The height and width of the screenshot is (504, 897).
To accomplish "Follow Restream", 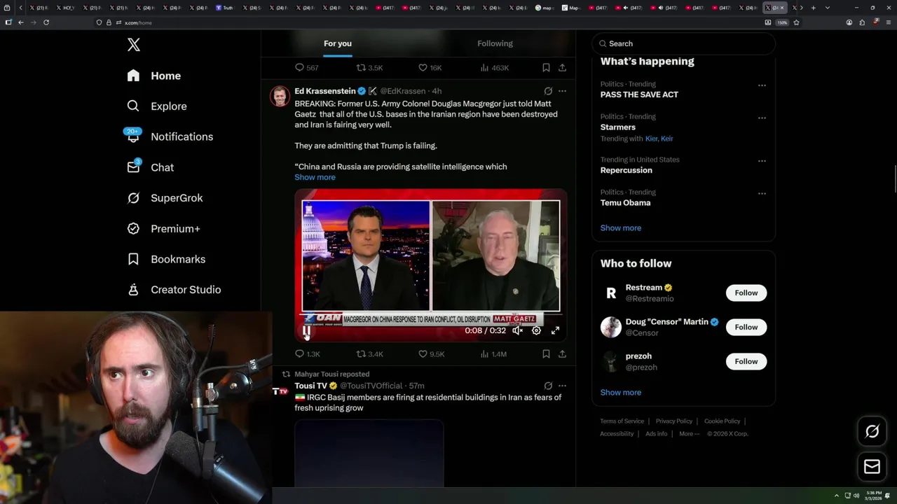I will click(x=746, y=293).
